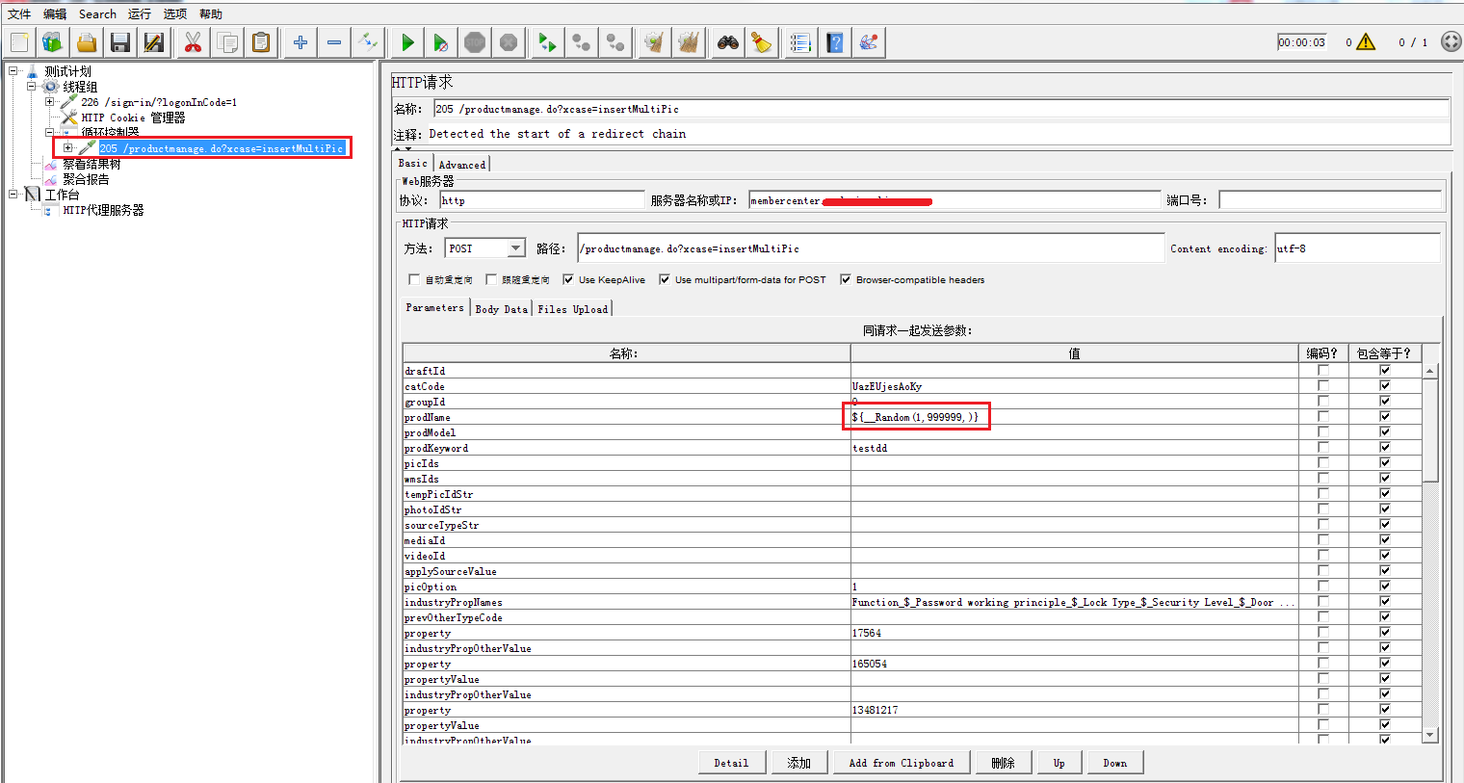
Task: Click the Open file folder icon
Action: (x=87, y=42)
